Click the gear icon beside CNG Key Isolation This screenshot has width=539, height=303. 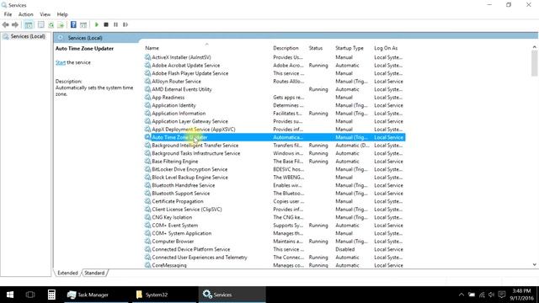click(x=147, y=217)
